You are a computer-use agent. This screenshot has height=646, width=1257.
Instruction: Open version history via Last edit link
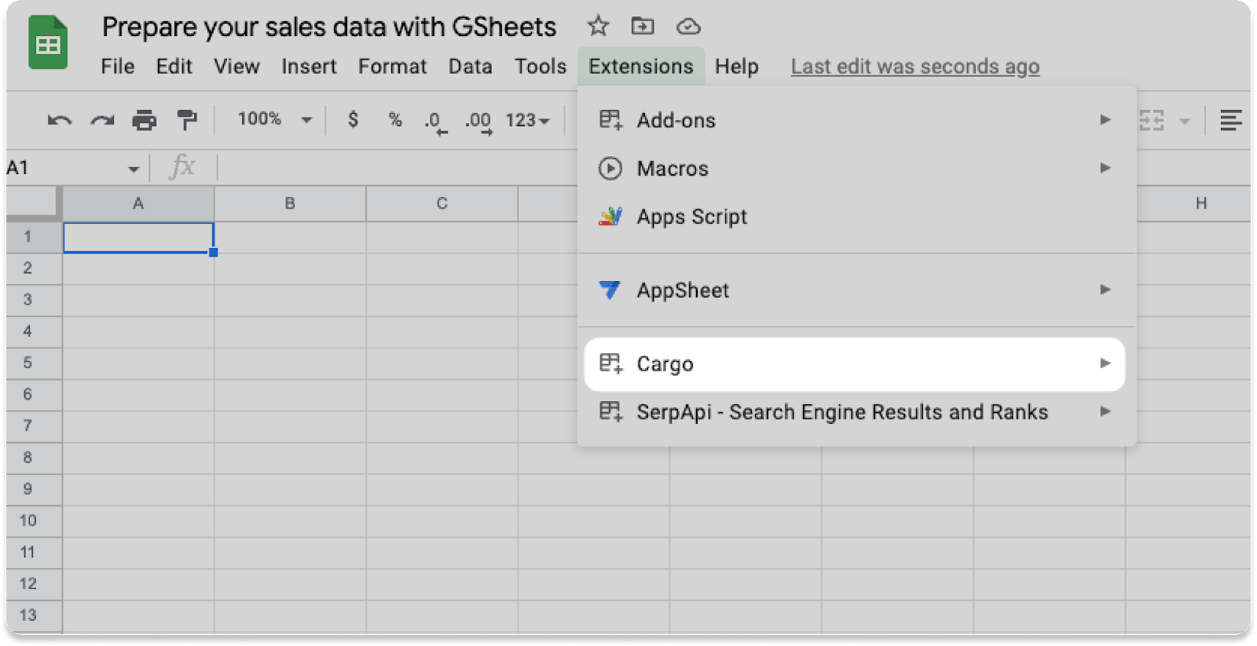(914, 67)
